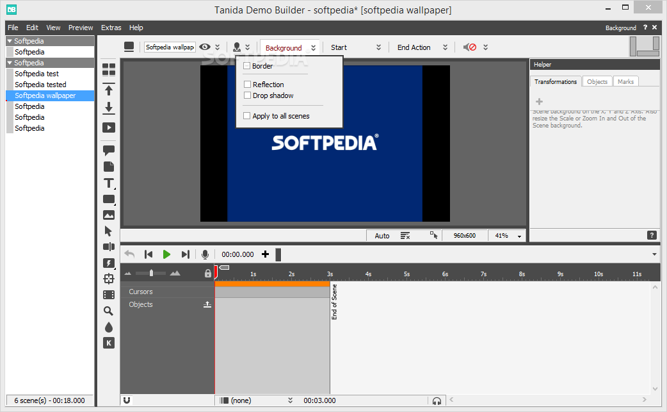Jump to the previous frame button
Screen dimensions: 667x412
pyautogui.click(x=148, y=254)
